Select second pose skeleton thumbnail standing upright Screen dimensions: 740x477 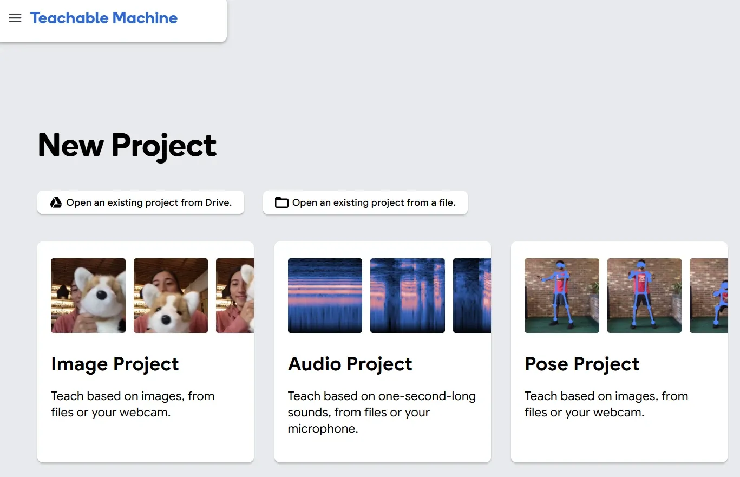644,296
